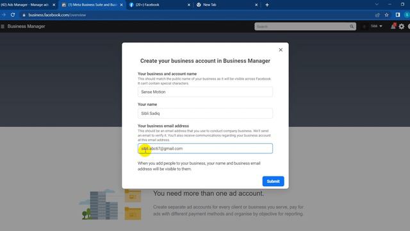This screenshot has width=410, height=231.
Task: Open the settings gear icon
Action: (402, 26)
